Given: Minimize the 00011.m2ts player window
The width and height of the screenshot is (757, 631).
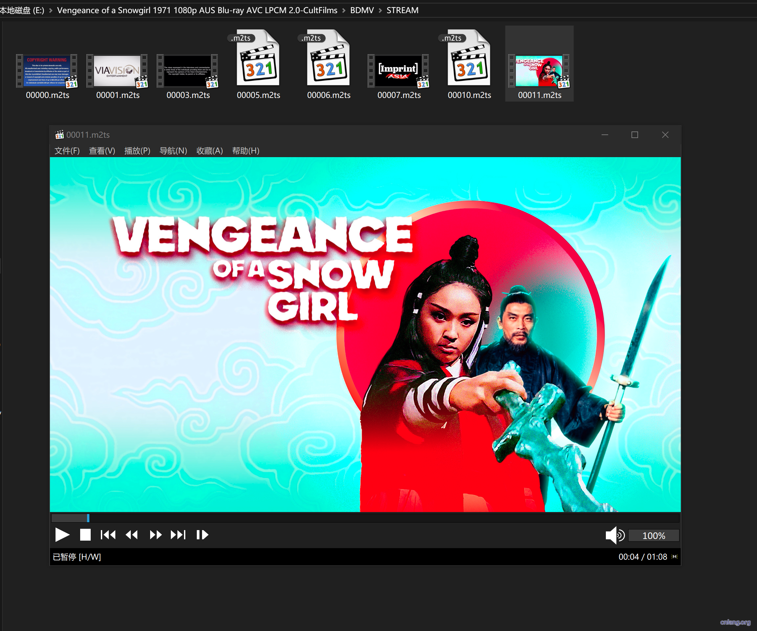Looking at the screenshot, I should (605, 135).
